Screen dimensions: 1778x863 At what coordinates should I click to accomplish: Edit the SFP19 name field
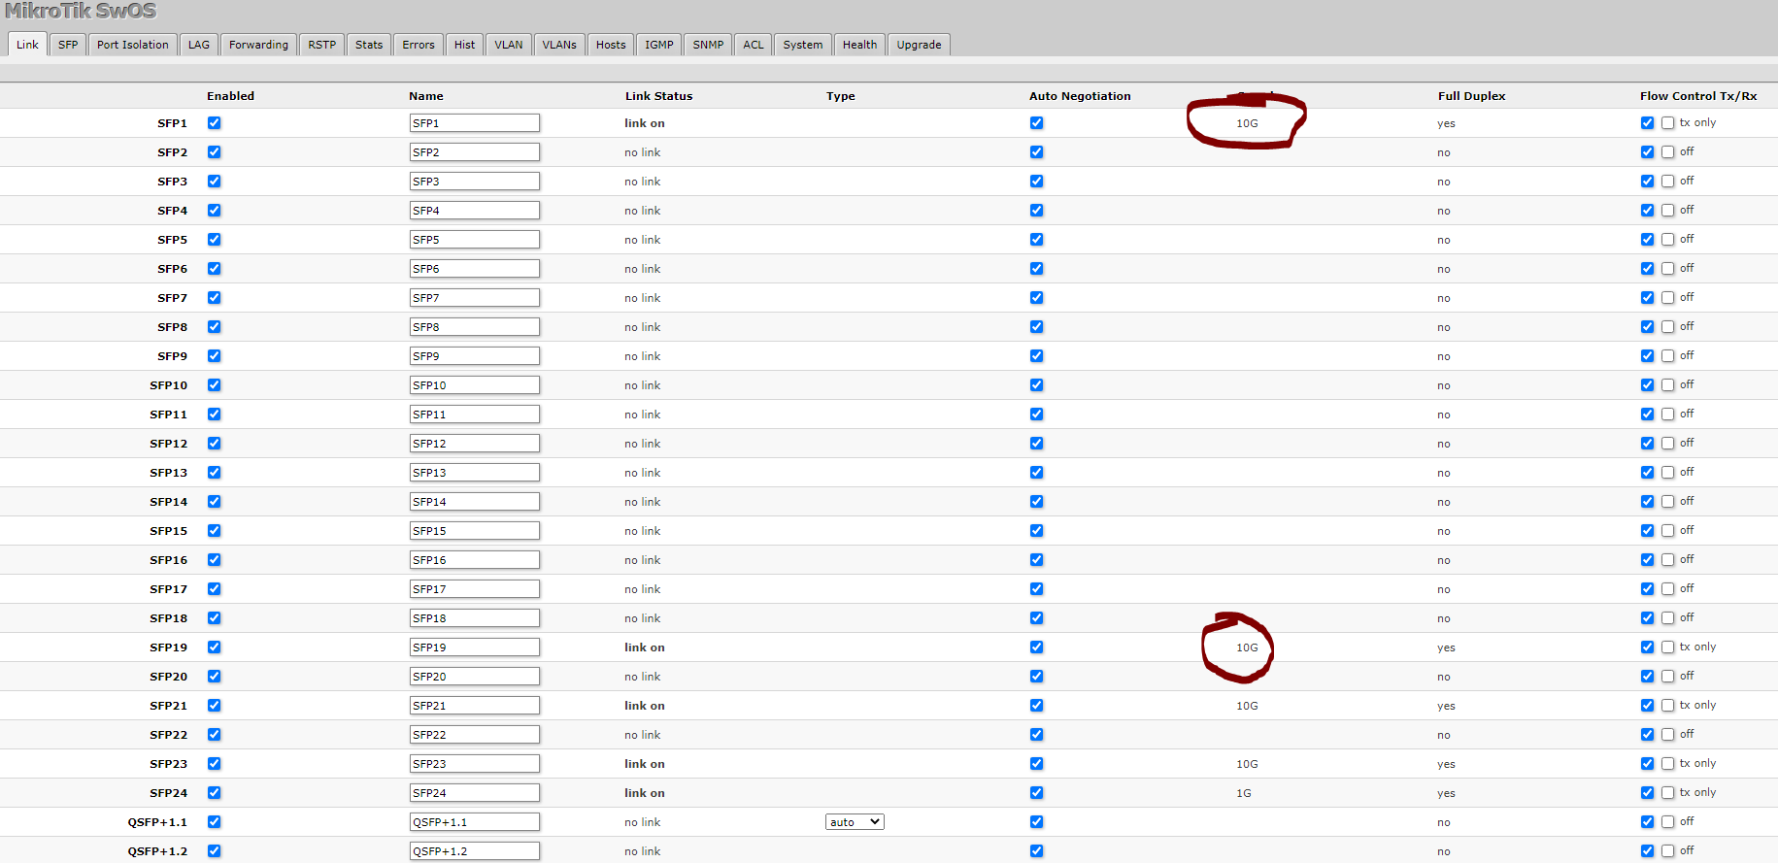(474, 647)
